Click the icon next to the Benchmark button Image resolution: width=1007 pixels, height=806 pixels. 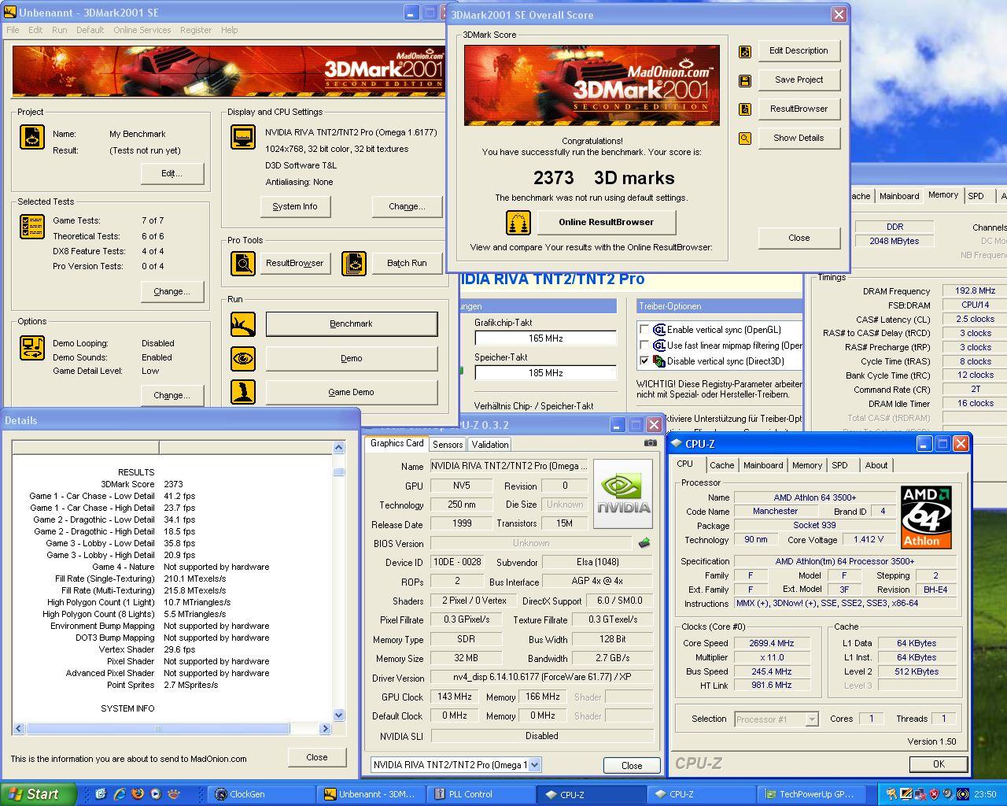coord(243,324)
